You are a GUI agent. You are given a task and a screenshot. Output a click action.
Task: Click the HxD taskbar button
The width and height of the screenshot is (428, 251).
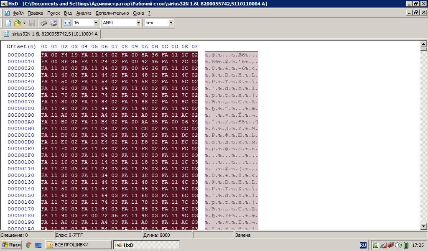tap(147, 245)
